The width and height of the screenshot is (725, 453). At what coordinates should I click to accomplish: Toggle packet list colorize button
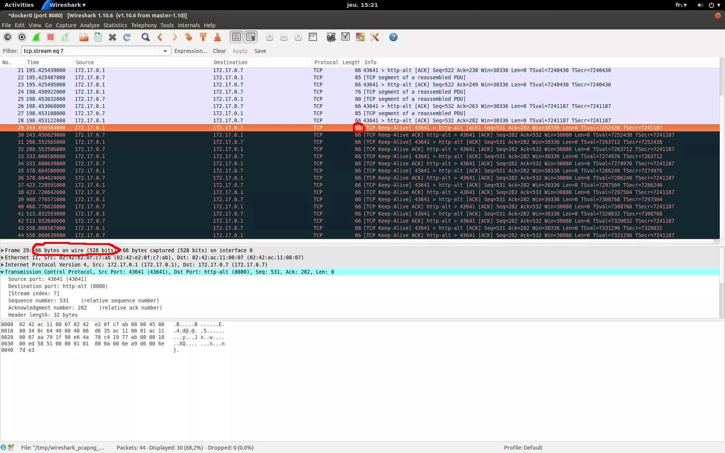pyautogui.click(x=236, y=37)
